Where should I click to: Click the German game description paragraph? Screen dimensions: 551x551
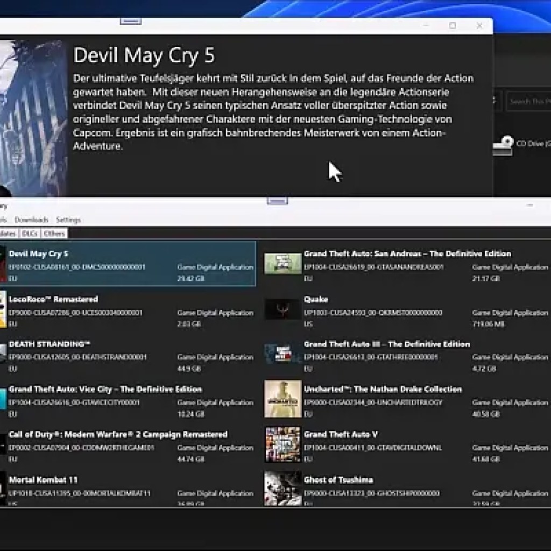273,112
